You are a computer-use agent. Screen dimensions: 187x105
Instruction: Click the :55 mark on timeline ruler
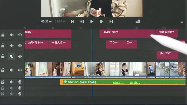(108, 28)
